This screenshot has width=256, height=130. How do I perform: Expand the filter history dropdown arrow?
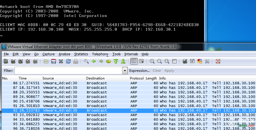tap(125, 71)
